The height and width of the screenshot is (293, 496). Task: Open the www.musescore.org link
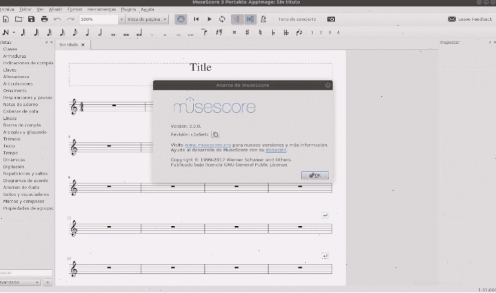click(208, 145)
